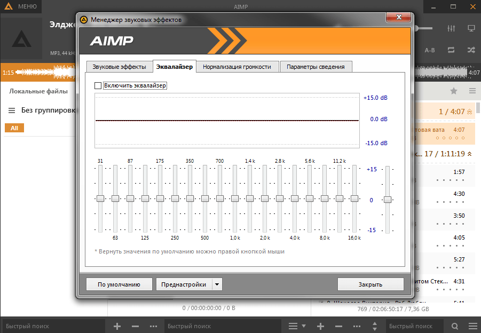Click the 1,4k band slider
This screenshot has width=481, height=333.
click(x=250, y=199)
